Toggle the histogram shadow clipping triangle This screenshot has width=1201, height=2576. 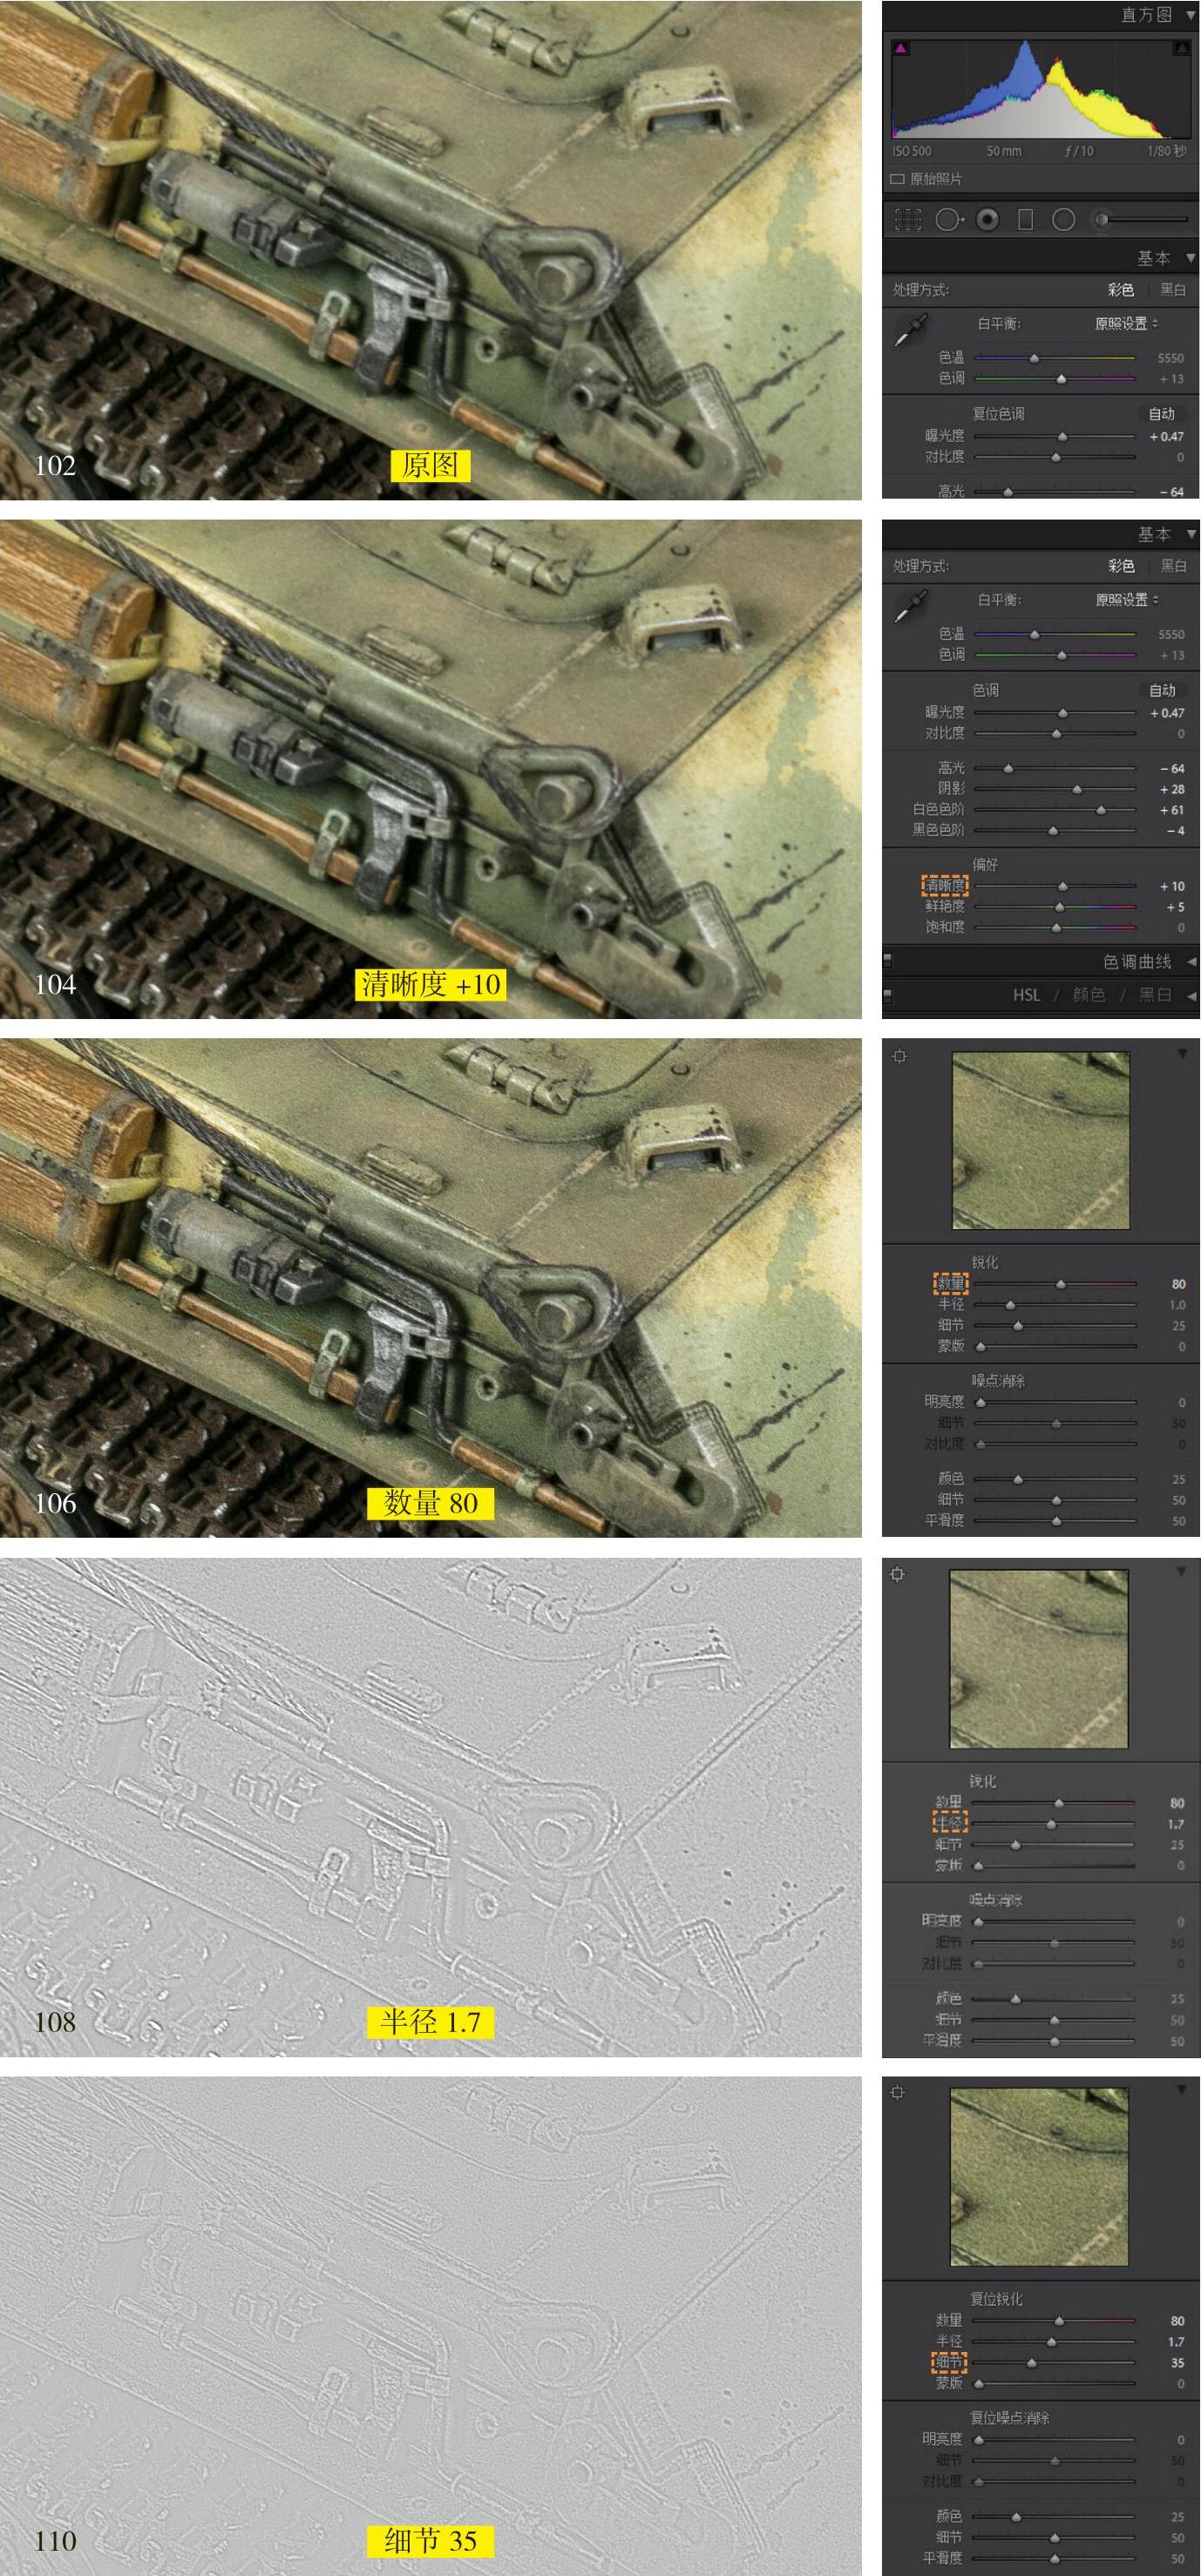click(x=900, y=47)
